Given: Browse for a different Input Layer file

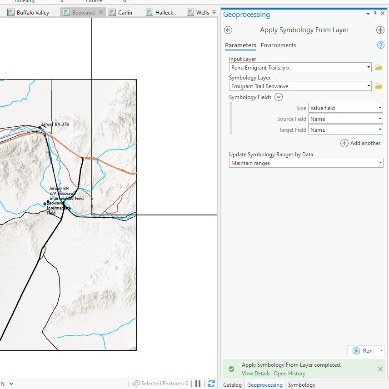Looking at the screenshot, I should pos(379,67).
